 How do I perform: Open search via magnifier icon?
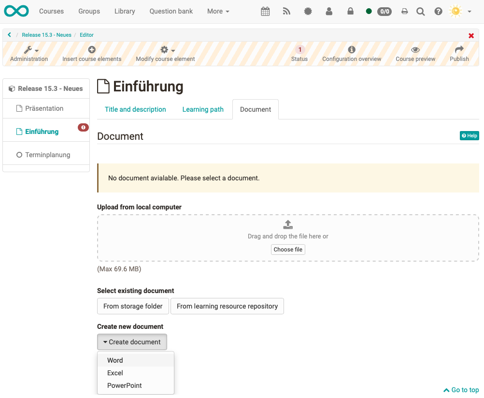click(421, 11)
